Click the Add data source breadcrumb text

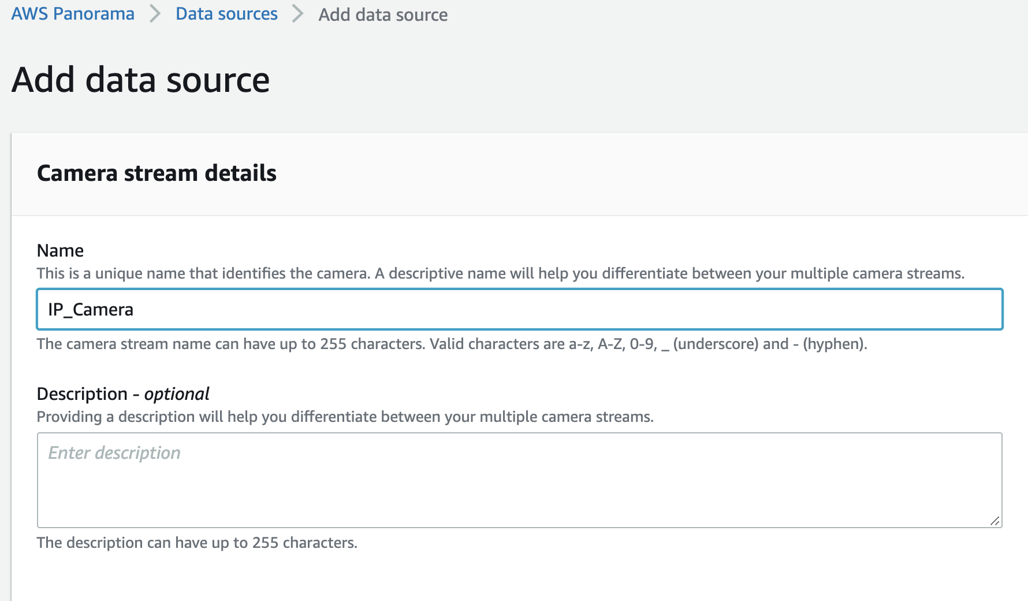pyautogui.click(x=383, y=14)
